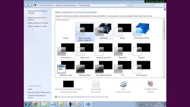Viewport: 190px width, 107px height.
Task: Go forward with the forward arrow button
Action: [x=30, y=5]
